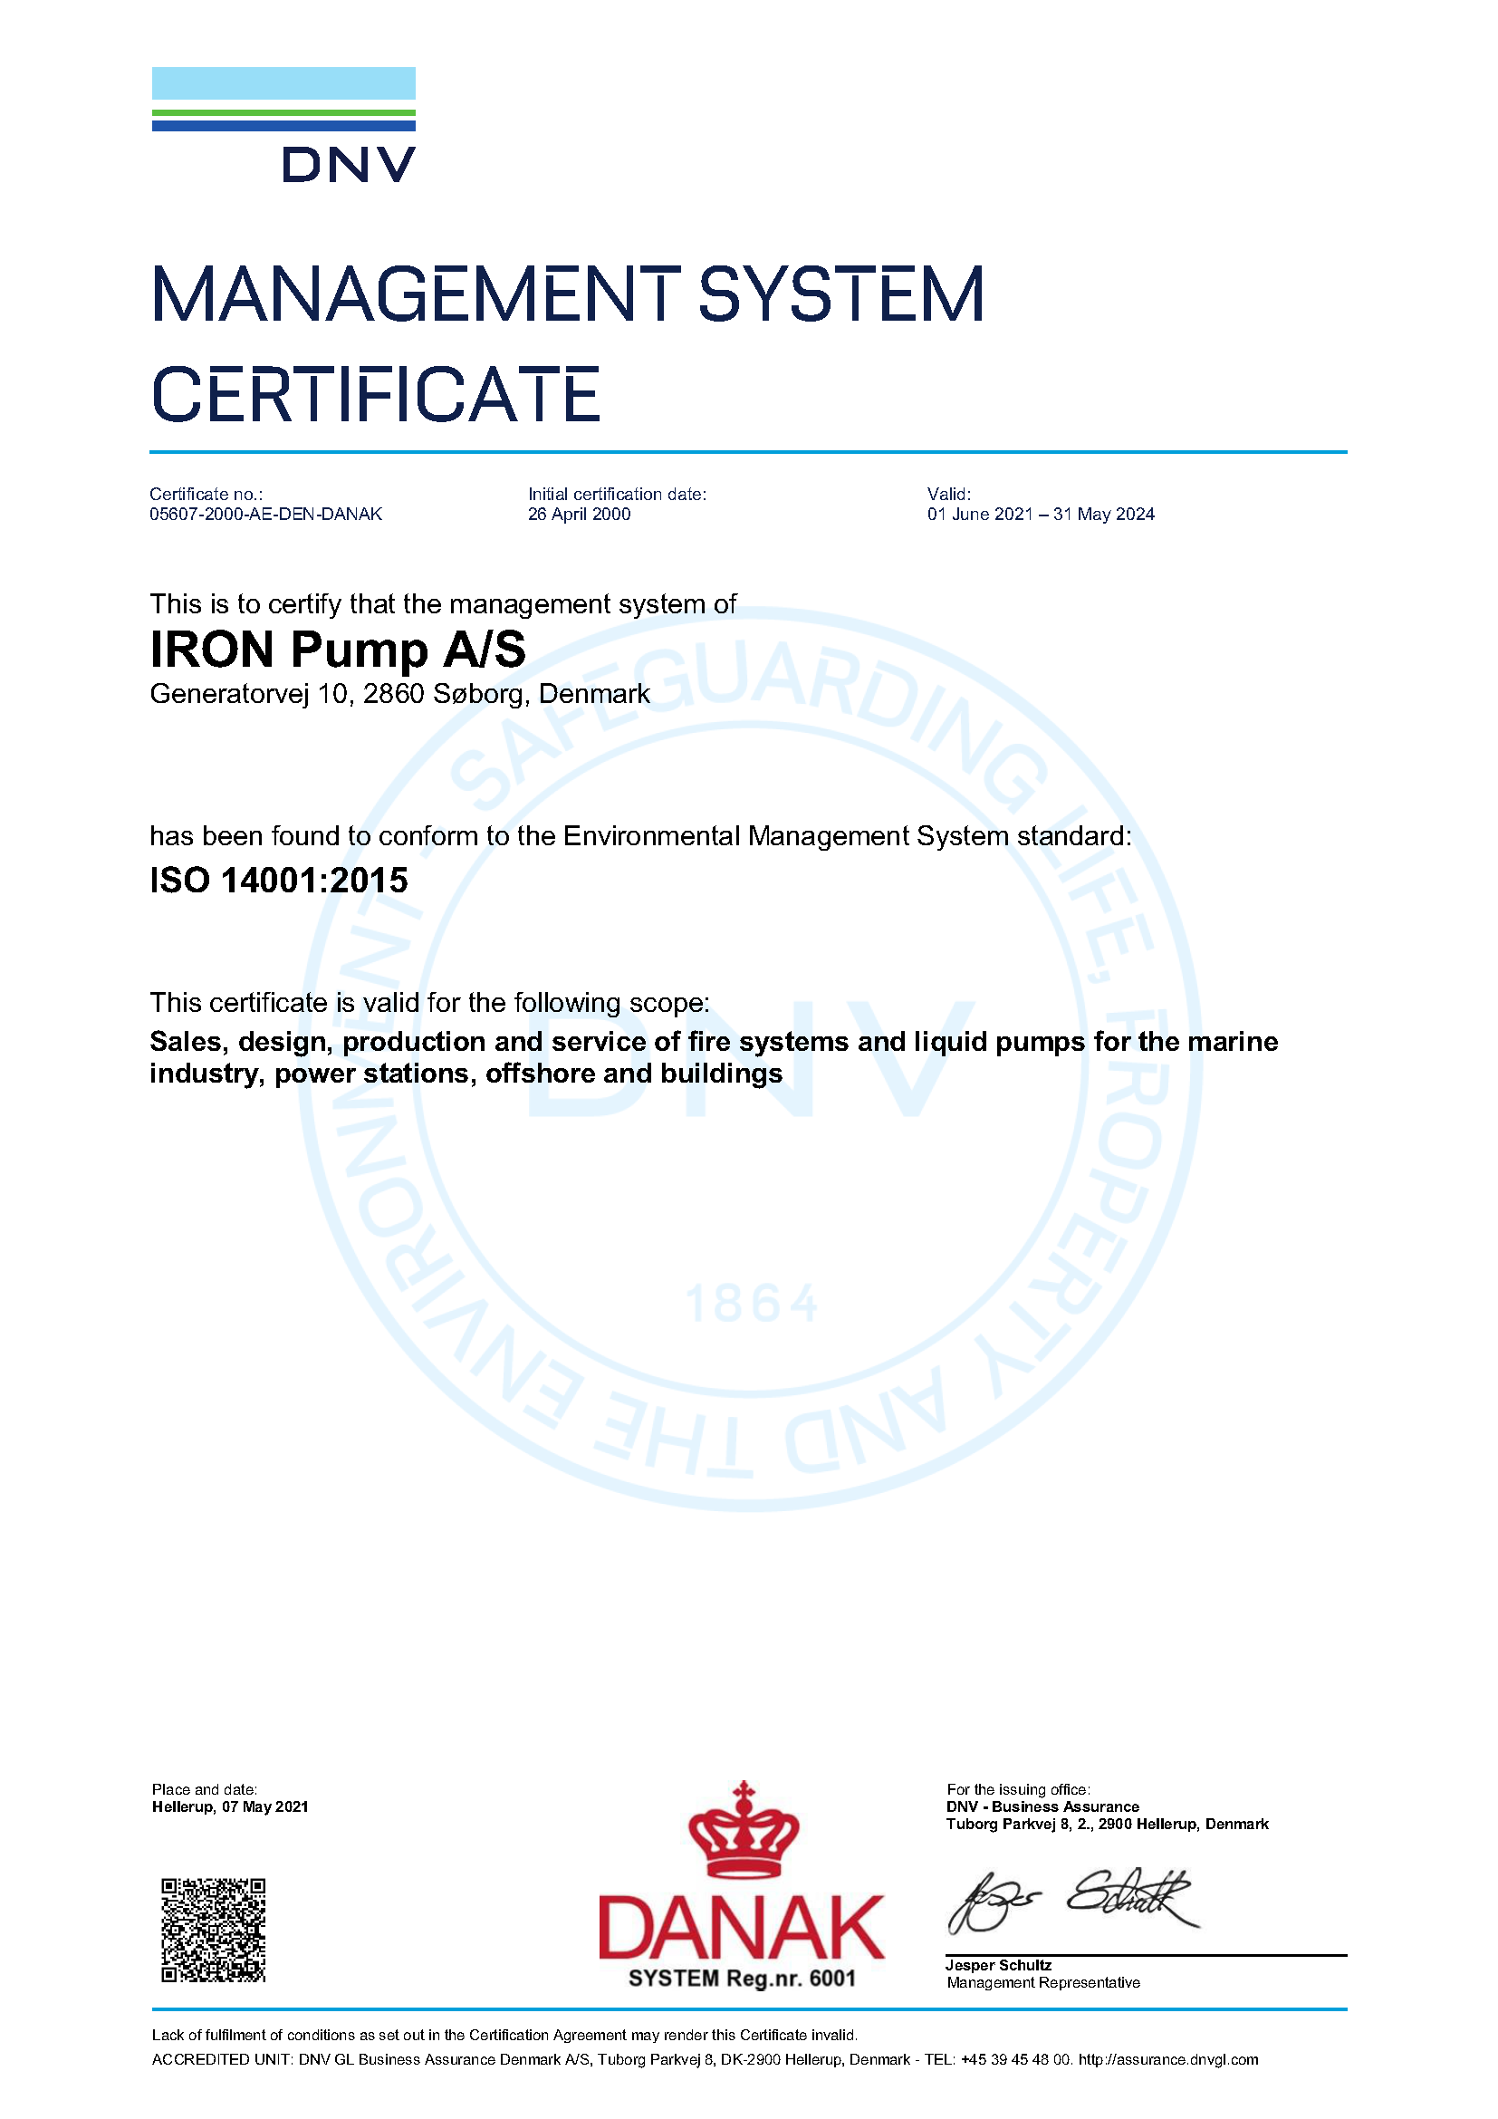1498x2119 pixels.
Task: Click the scope text about fire systems
Action: (713, 1057)
